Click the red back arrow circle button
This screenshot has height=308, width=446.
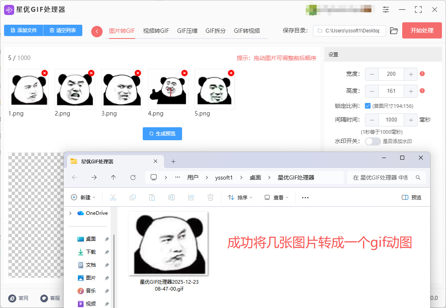point(97,32)
